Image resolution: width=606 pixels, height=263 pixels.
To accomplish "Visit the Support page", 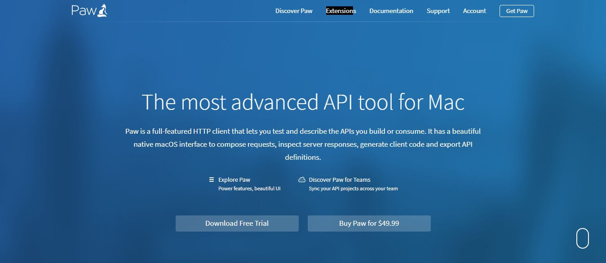I will 438,11.
